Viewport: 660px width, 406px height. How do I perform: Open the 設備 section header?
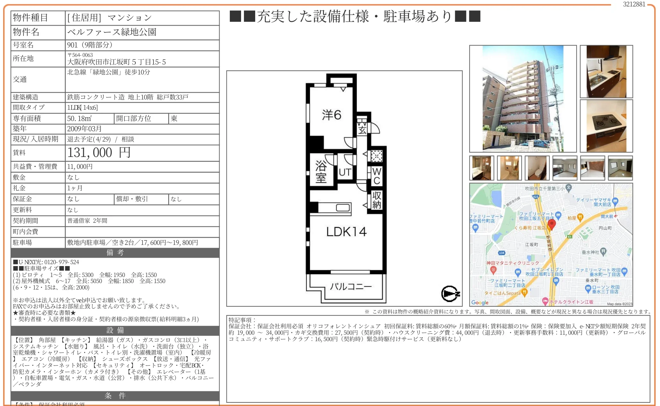point(115,330)
